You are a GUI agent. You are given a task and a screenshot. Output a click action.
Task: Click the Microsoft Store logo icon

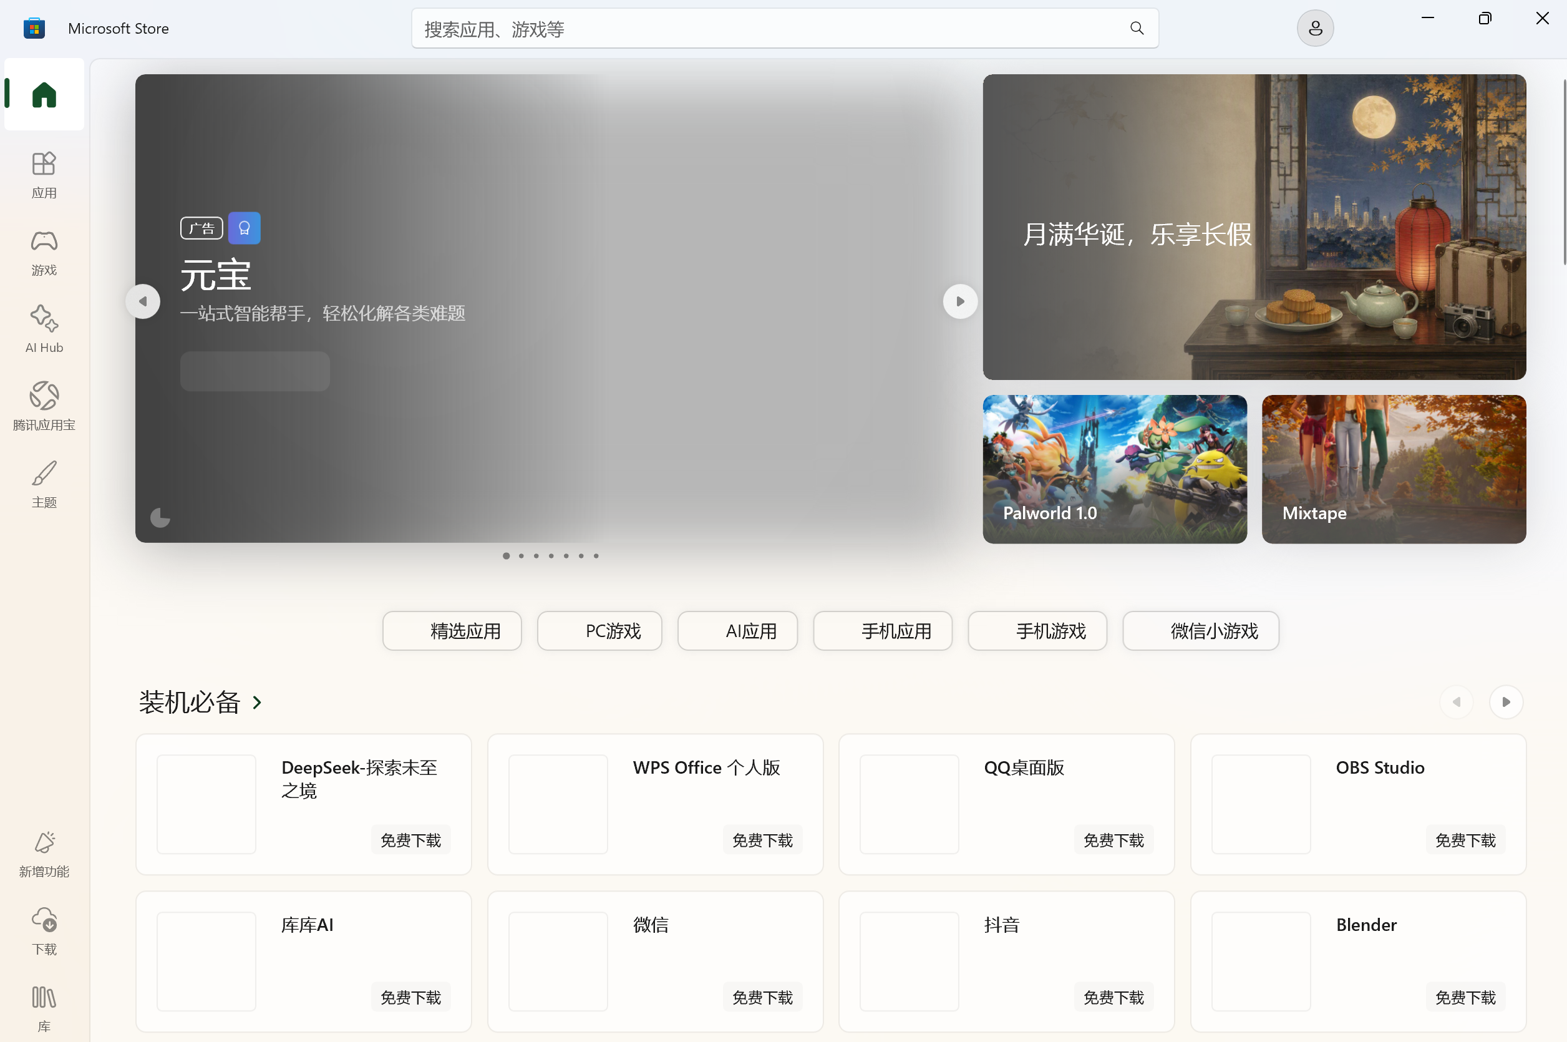point(34,29)
